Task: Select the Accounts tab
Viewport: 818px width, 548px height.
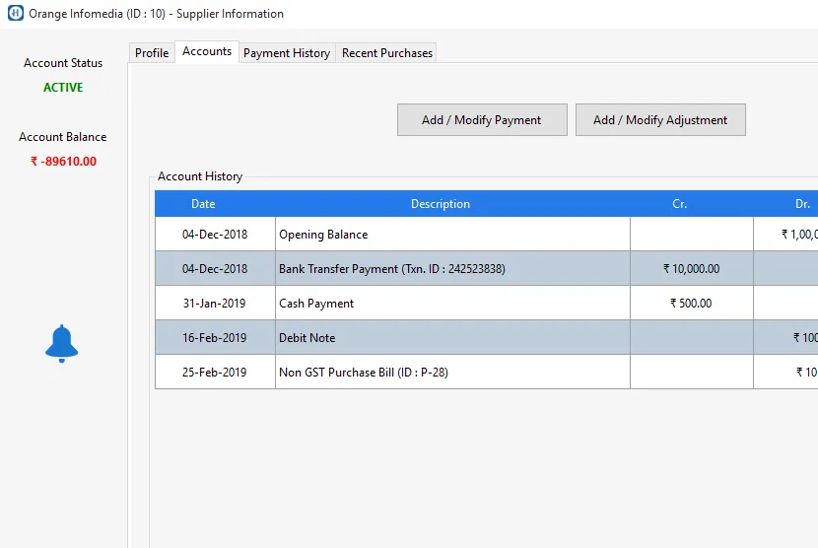Action: point(207,51)
